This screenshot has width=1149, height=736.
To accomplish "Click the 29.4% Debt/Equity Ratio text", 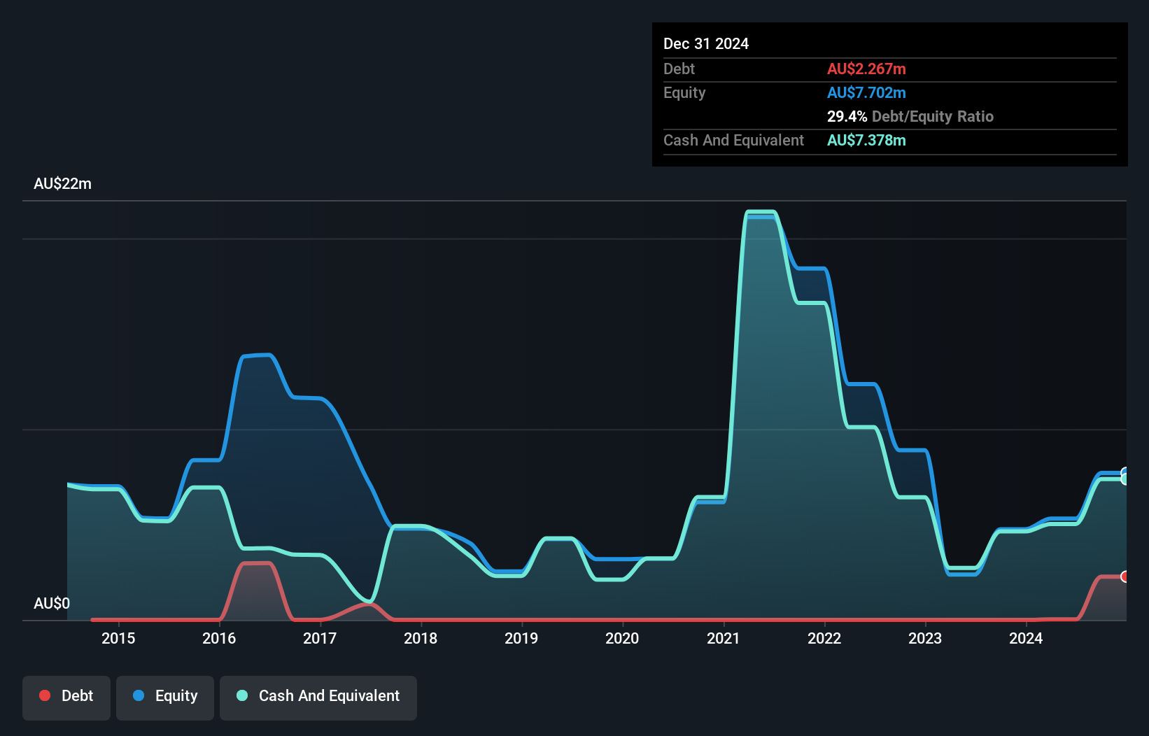I will coord(910,116).
